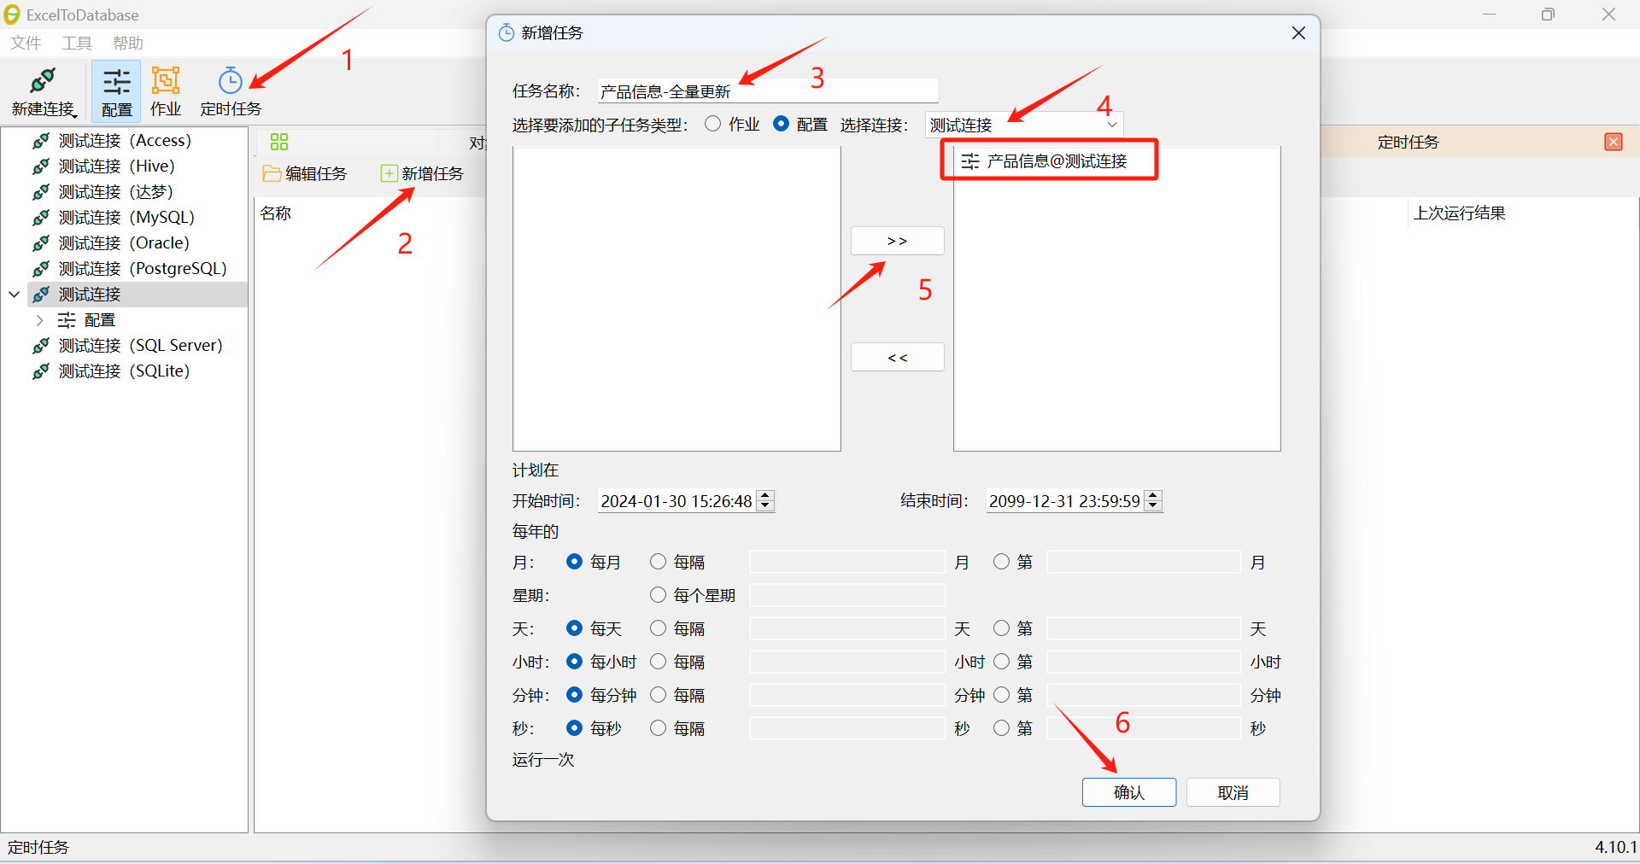The height and width of the screenshot is (864, 1640).
Task: Choose 每隔 radio in the 秒 row
Action: coord(658,728)
